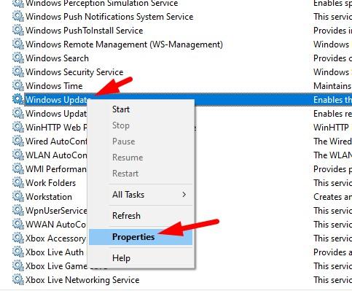The image size is (352, 291).
Task: Select the Windows Time service name
Action: click(x=54, y=86)
